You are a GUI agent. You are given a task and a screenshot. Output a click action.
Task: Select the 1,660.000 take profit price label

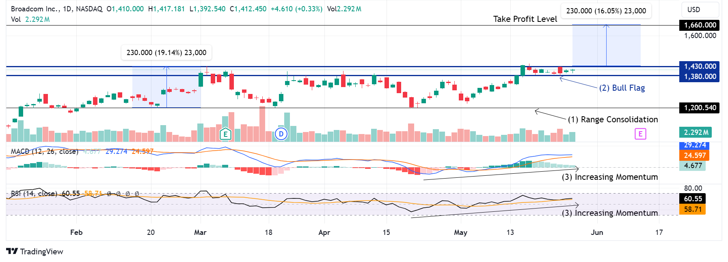tap(700, 25)
